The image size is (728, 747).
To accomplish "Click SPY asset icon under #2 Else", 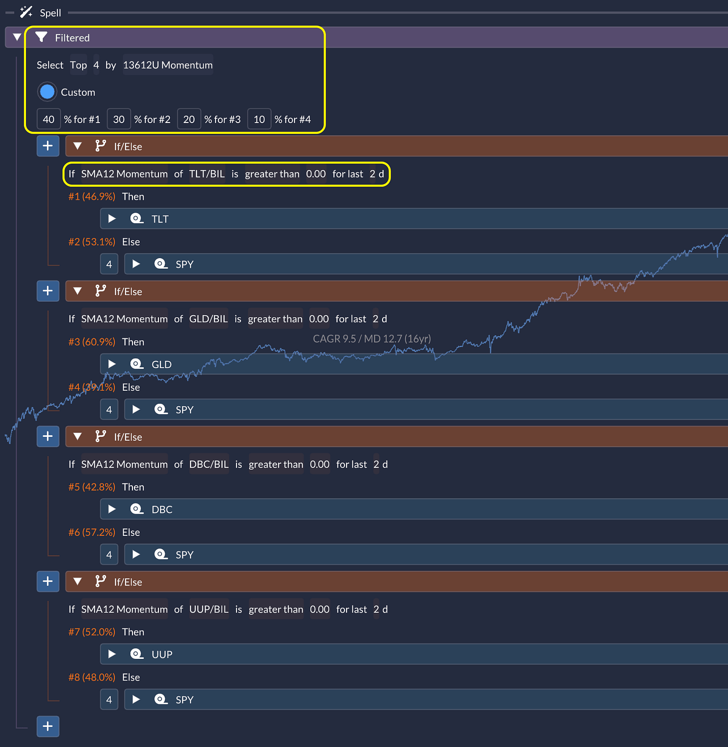I will pyautogui.click(x=160, y=264).
